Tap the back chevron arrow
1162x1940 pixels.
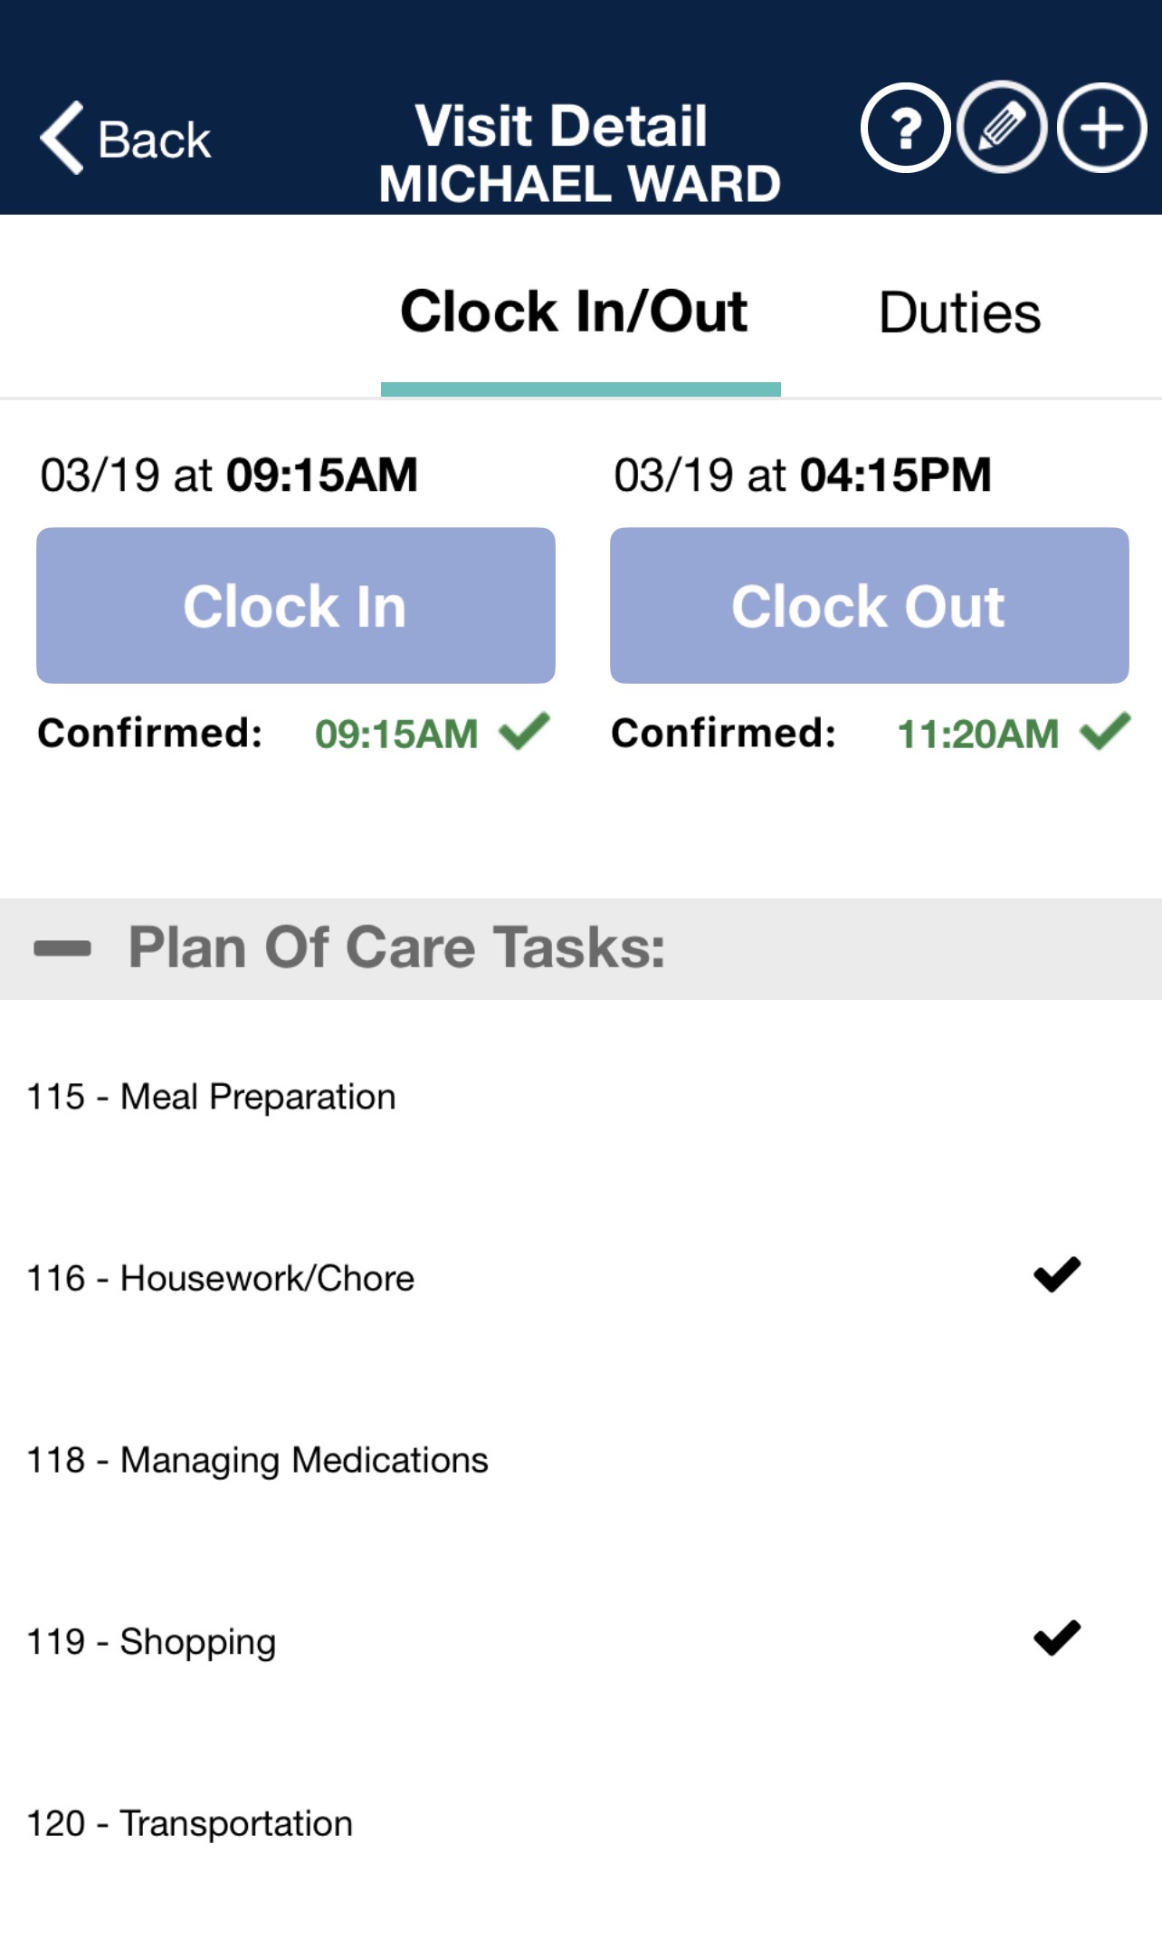pyautogui.click(x=62, y=138)
